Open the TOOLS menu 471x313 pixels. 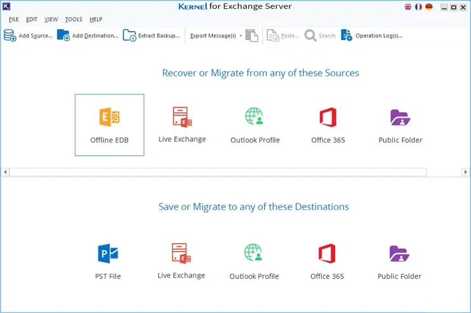point(74,19)
